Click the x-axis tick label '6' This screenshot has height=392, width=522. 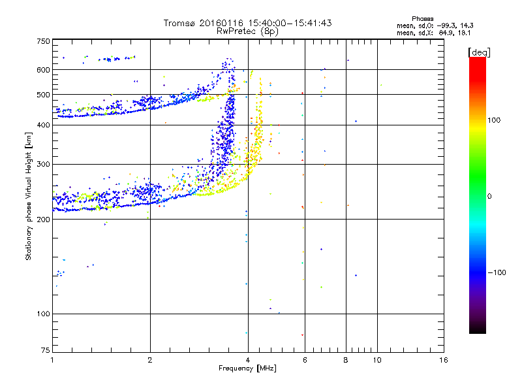click(305, 360)
